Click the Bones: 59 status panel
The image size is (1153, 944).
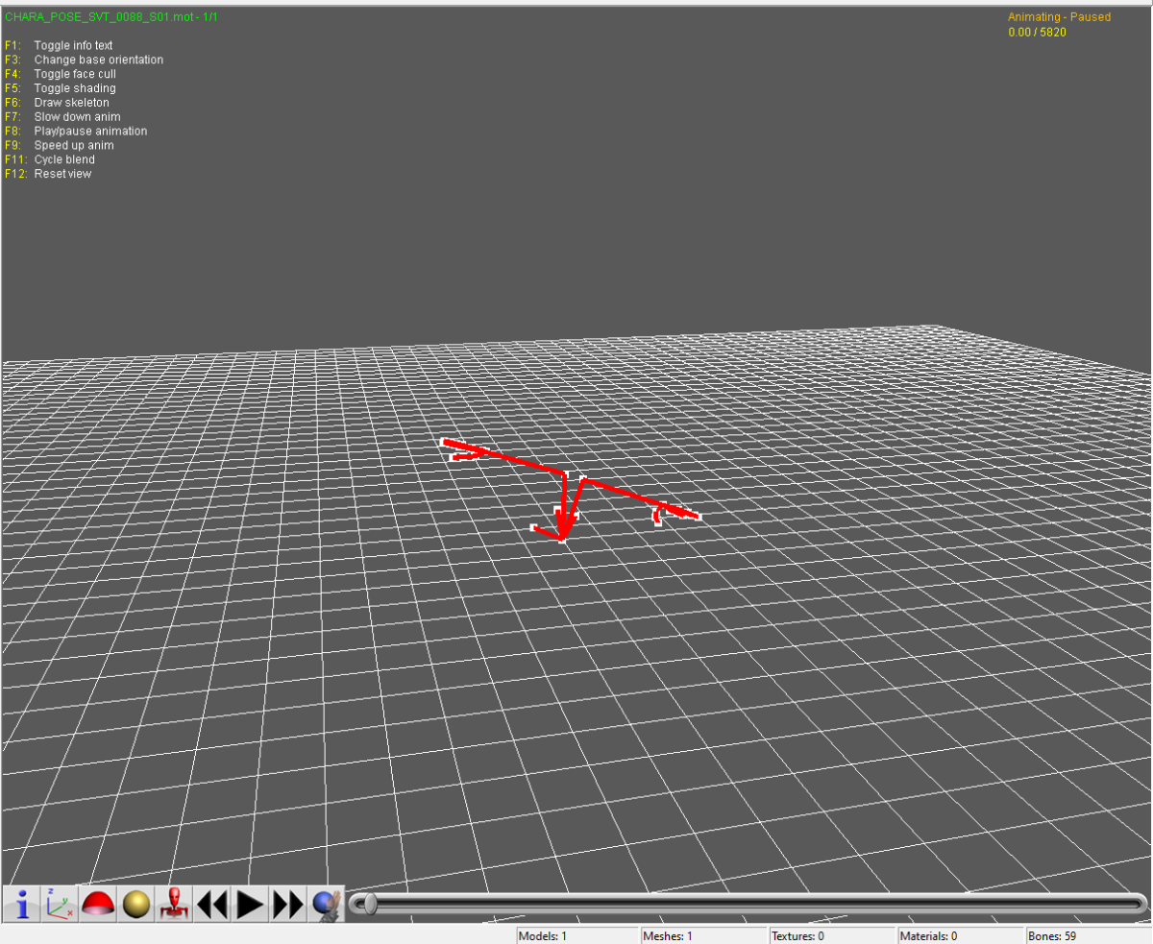tap(1086, 935)
